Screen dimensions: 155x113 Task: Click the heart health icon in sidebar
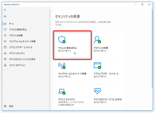(5, 59)
